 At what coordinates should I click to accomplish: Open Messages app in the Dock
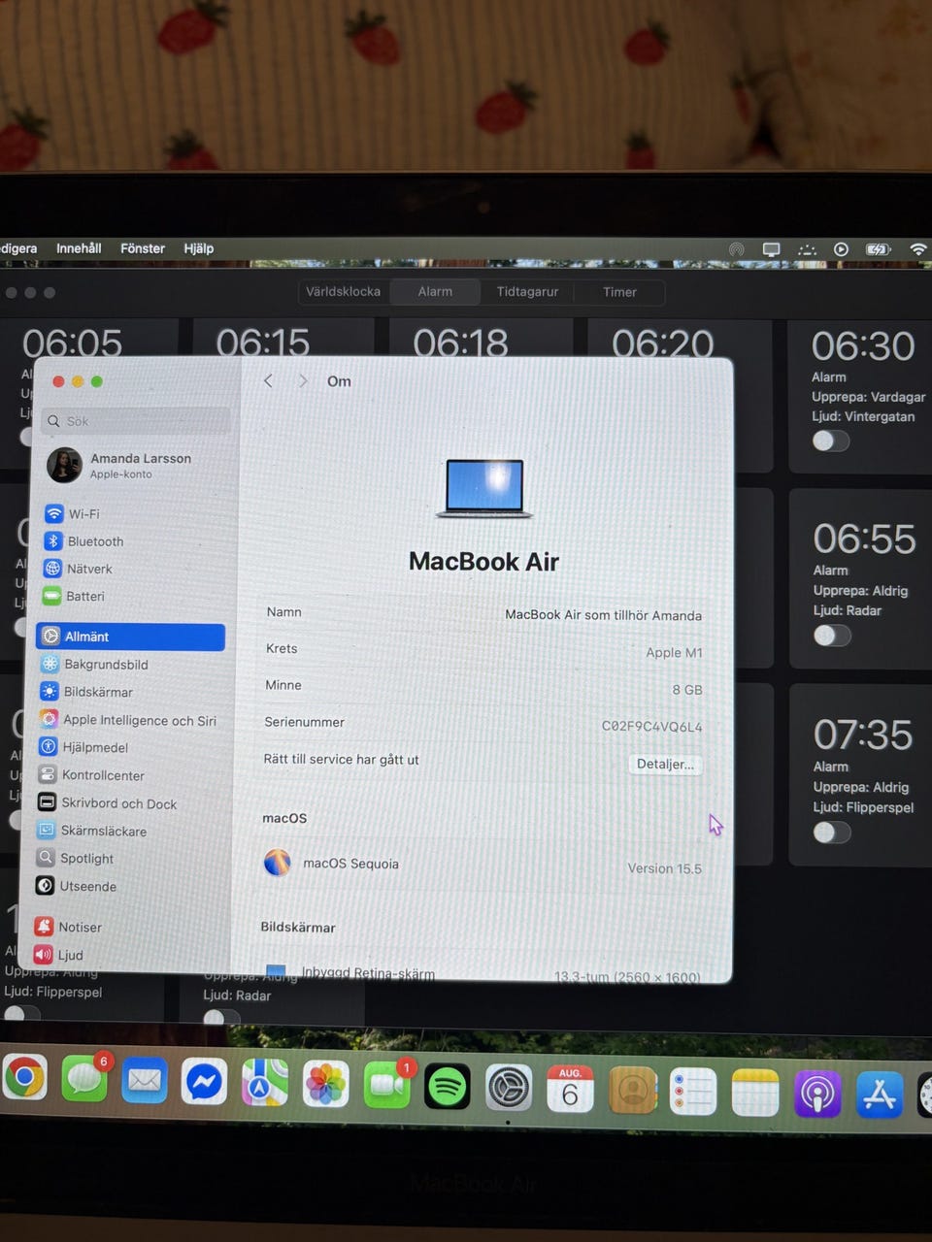tap(85, 1080)
